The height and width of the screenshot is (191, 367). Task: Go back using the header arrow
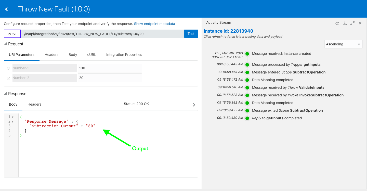7,9
